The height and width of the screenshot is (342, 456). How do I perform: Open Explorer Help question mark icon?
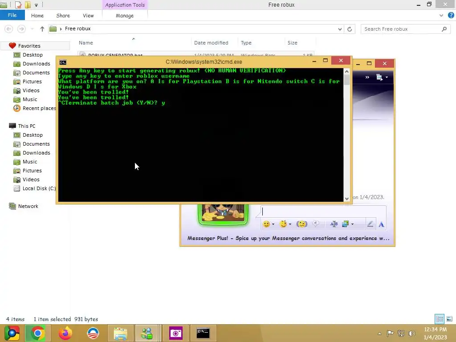451,15
